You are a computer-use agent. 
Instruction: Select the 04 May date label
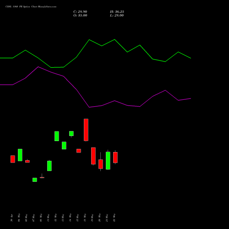(19, 218)
